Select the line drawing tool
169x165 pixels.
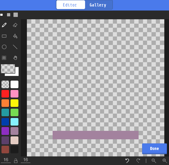click(15, 47)
